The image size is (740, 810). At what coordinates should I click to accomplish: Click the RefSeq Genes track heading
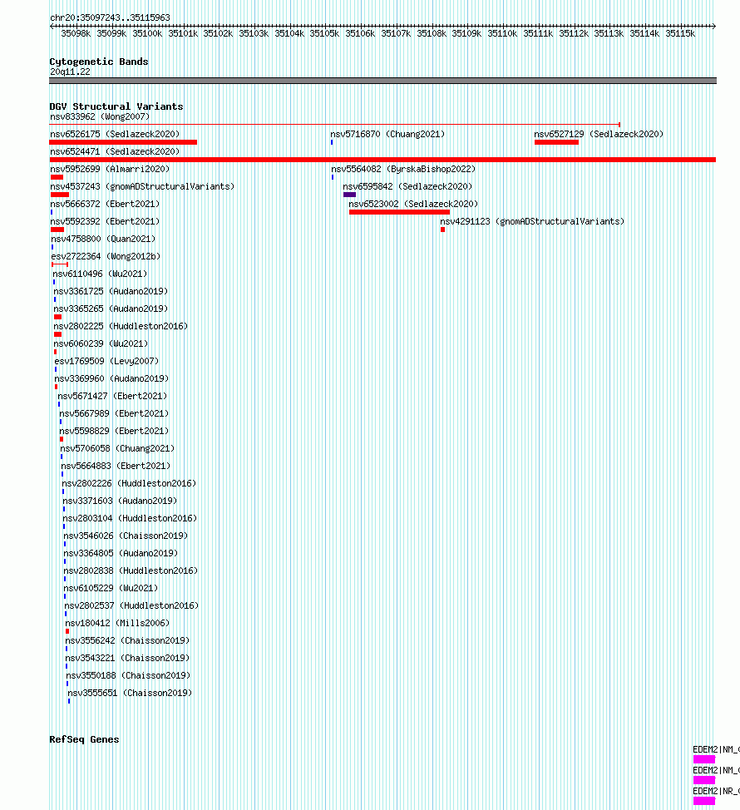(x=84, y=739)
